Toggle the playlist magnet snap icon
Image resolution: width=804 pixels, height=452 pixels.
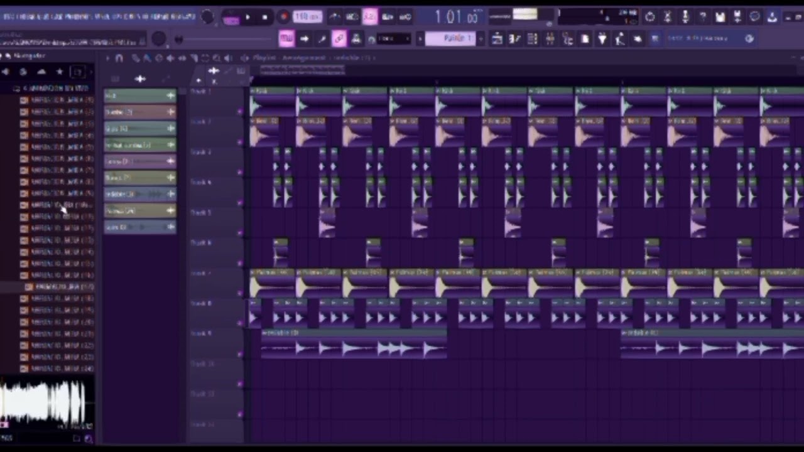(x=120, y=58)
